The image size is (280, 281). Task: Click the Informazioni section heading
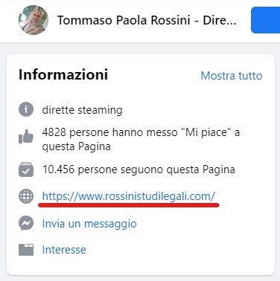point(63,74)
